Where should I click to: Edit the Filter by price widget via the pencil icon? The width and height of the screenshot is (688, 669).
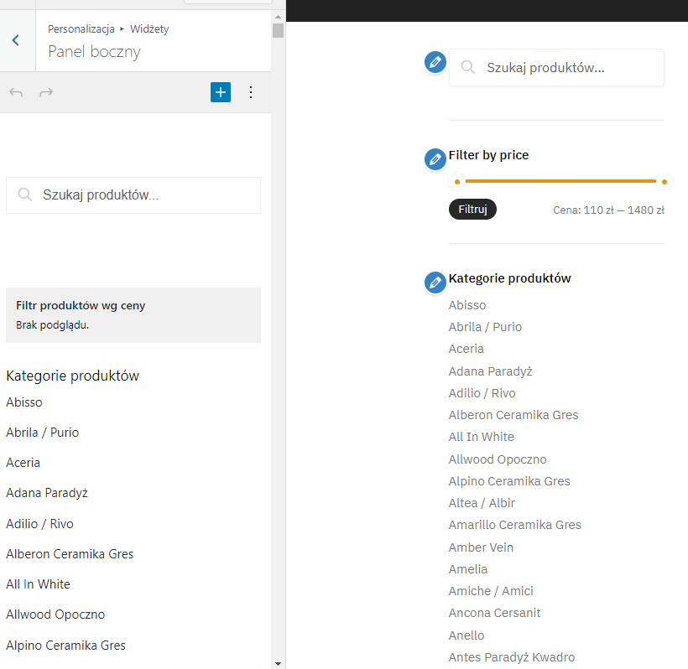click(435, 159)
